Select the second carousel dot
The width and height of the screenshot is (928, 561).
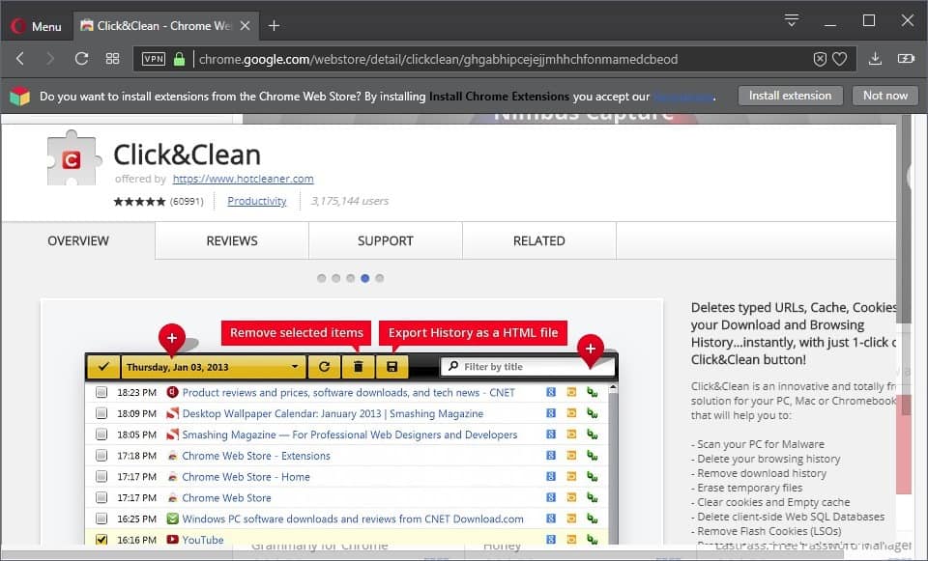[x=335, y=278]
